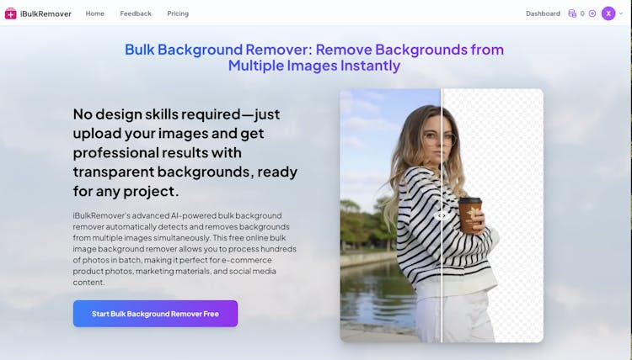Go to the Home page
The image size is (632, 360).
tap(95, 13)
